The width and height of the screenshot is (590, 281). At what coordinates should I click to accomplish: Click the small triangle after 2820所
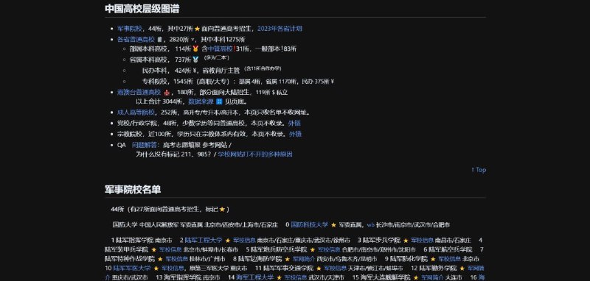192,40
